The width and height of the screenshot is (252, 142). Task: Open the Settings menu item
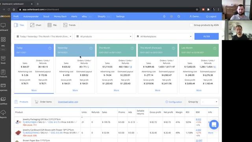(x=120, y=17)
